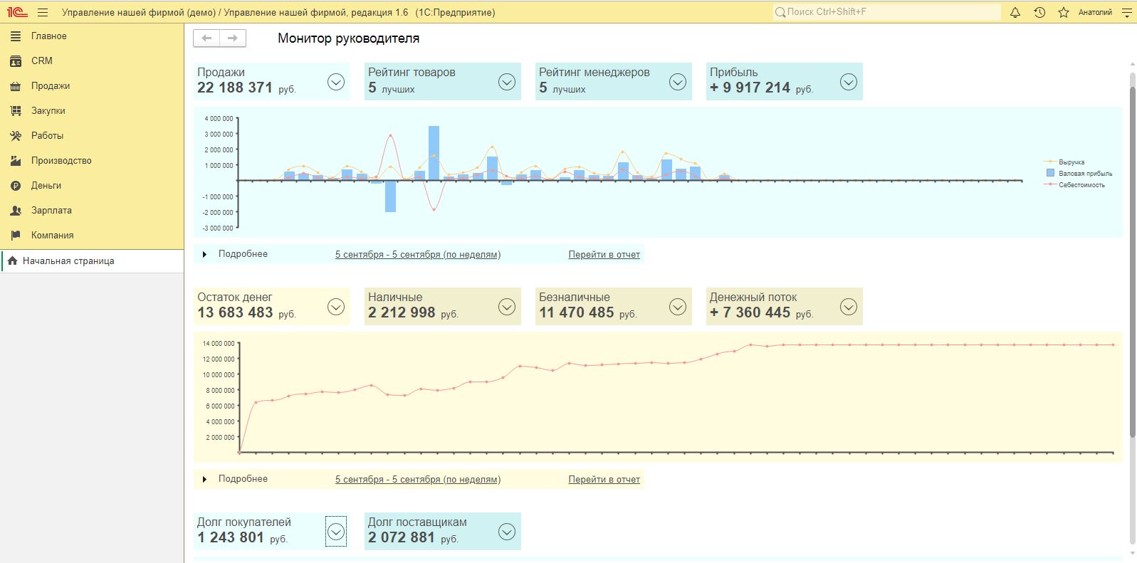Click the vertical scrollbar of the monitor
The height and width of the screenshot is (563, 1137).
coord(1133,263)
